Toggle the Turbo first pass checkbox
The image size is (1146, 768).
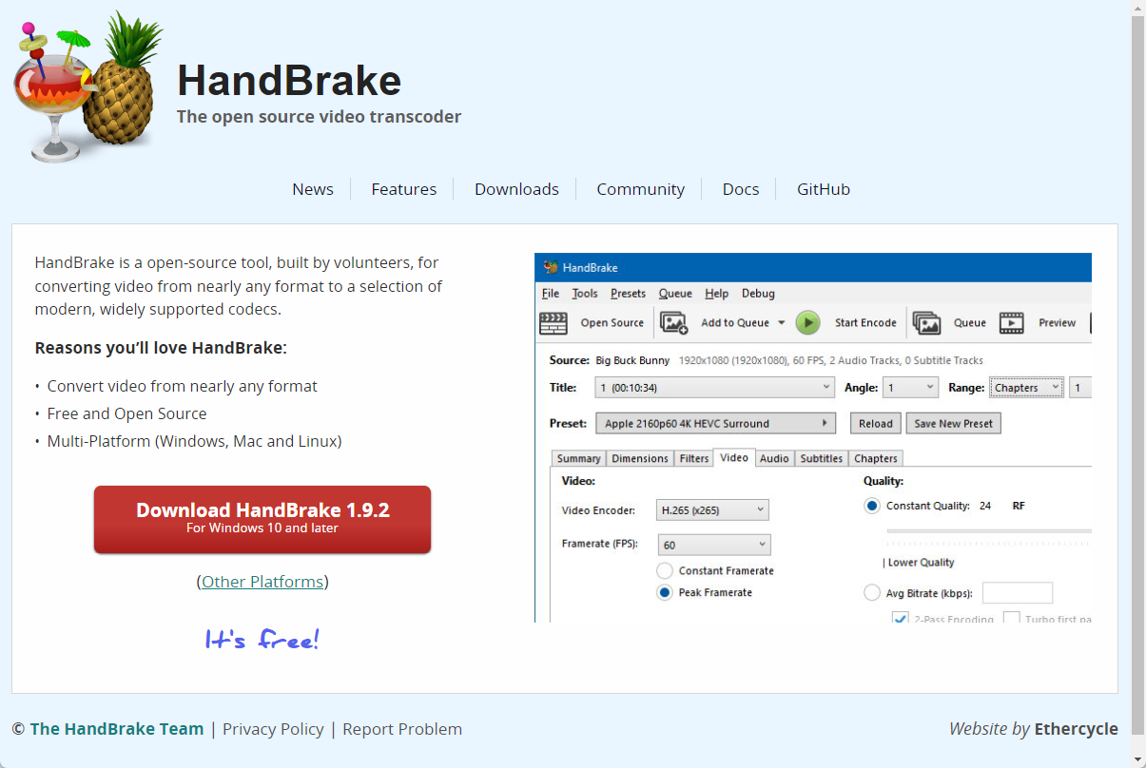(1011, 618)
